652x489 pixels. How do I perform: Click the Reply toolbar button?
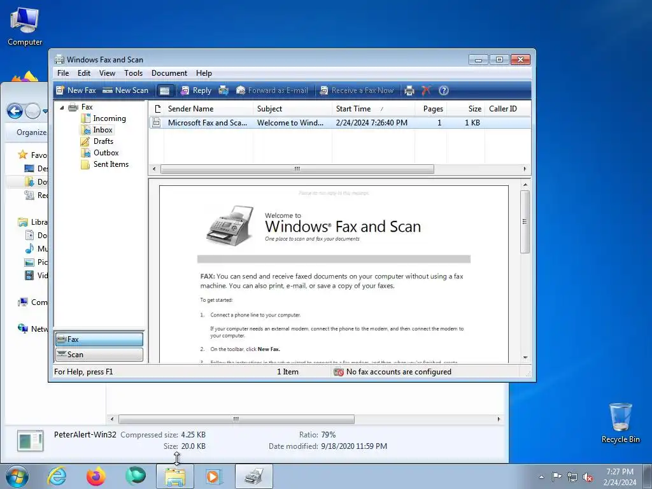196,90
